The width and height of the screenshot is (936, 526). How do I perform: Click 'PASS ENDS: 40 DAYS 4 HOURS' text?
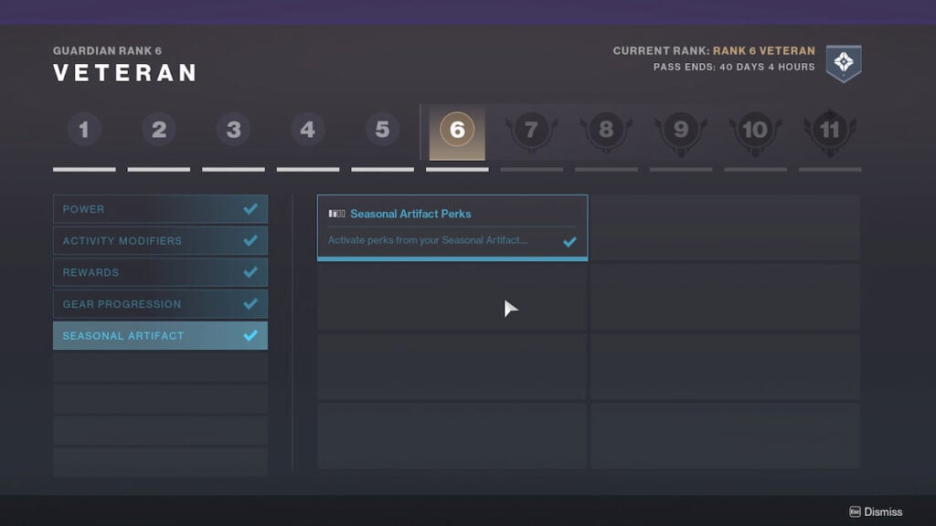click(734, 67)
